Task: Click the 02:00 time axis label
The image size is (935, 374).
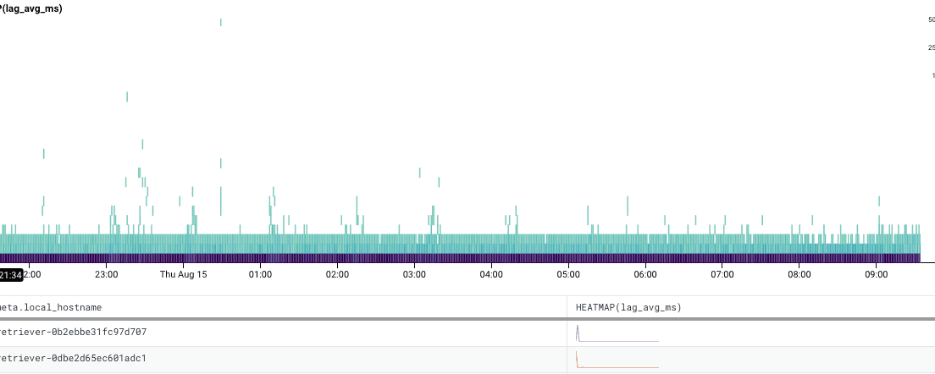Action: (337, 275)
